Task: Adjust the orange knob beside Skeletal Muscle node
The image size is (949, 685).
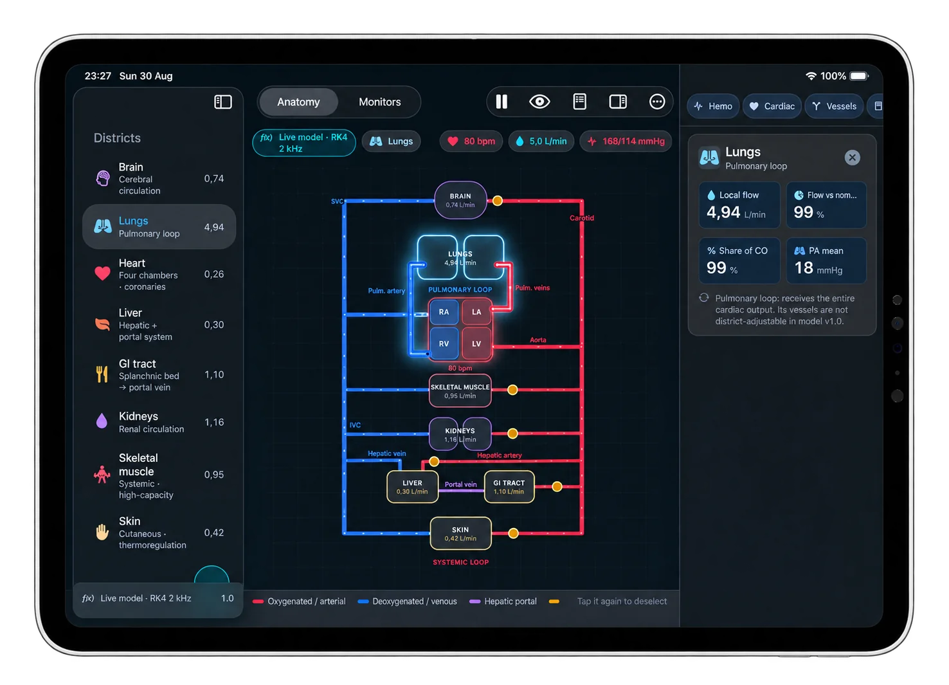Action: point(512,390)
